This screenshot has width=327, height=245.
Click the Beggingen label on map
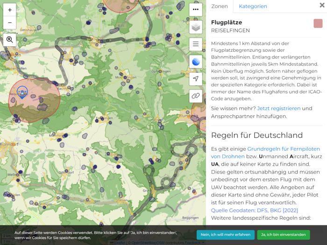[x=190, y=218]
